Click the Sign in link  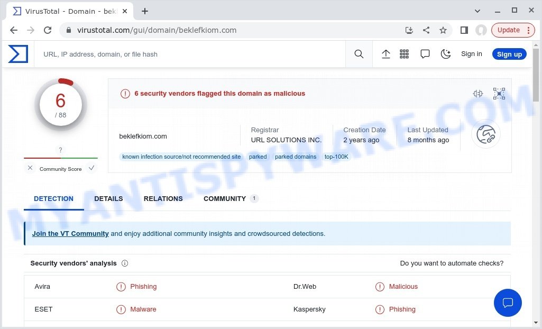point(472,54)
